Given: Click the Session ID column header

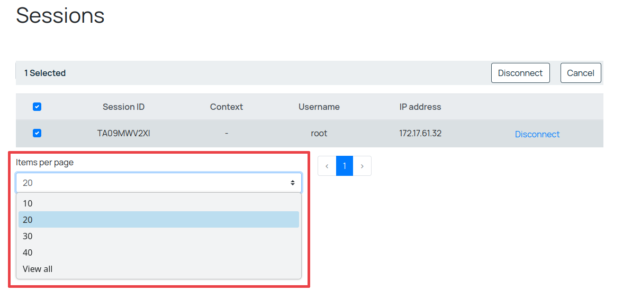Looking at the screenshot, I should tap(123, 107).
